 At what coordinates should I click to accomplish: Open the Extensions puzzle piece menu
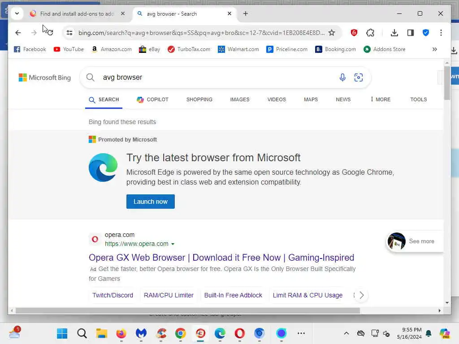coord(370,33)
